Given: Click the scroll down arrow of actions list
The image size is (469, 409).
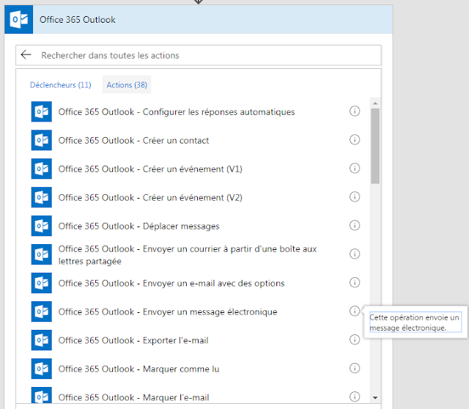Looking at the screenshot, I should [x=375, y=397].
